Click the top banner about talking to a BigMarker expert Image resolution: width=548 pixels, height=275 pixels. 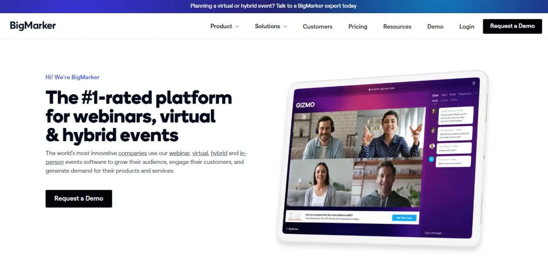tap(274, 6)
